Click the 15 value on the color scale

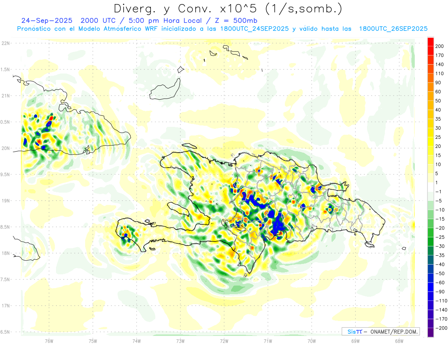(439, 155)
